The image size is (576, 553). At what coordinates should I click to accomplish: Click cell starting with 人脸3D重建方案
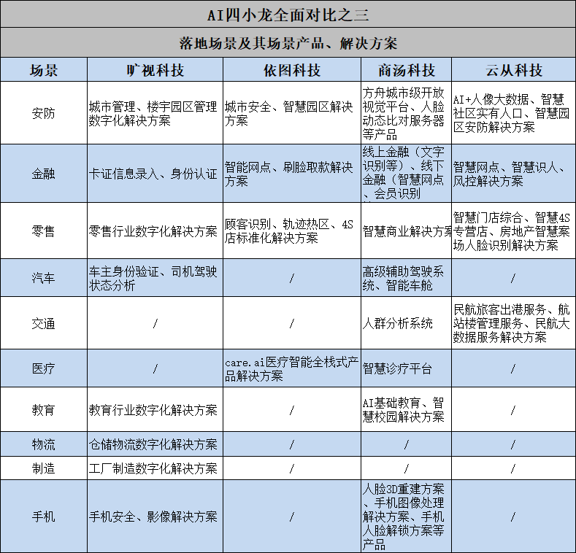[407, 517]
